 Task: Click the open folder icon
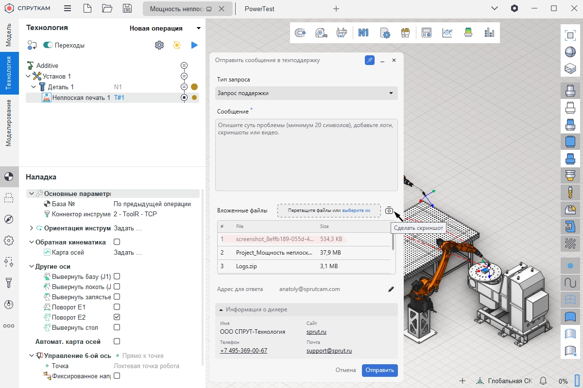click(x=107, y=9)
